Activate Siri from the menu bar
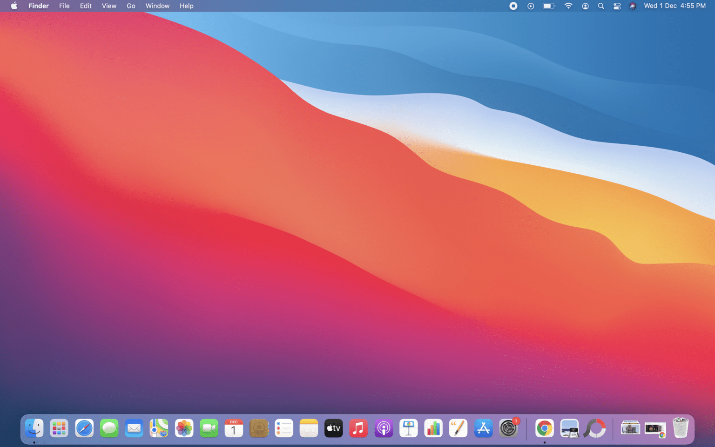This screenshot has height=447, width=715. point(632,6)
